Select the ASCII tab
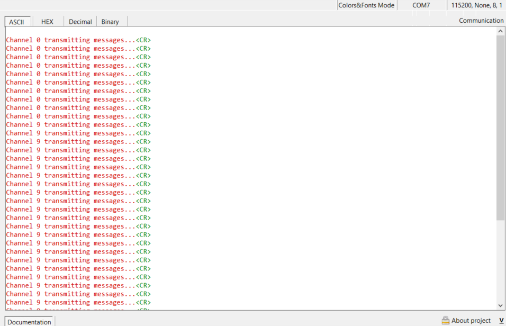 [x=17, y=22]
